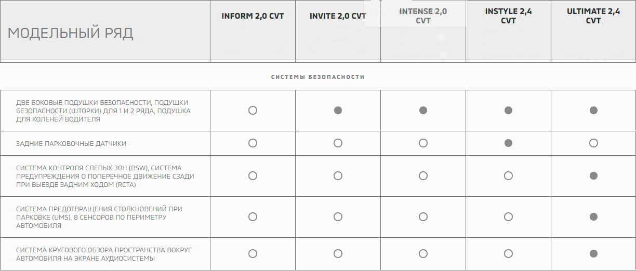Open the INSTYLE 2,4 CVT trim header
Viewport: 636px width, 271px height.
click(508, 16)
